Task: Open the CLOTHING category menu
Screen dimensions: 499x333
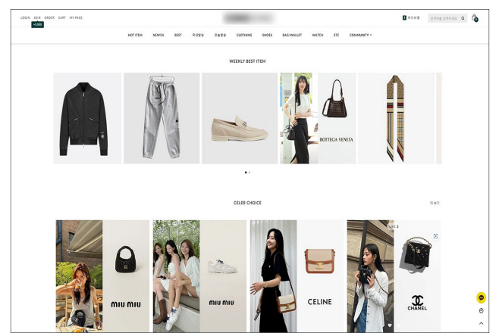Action: [244, 35]
